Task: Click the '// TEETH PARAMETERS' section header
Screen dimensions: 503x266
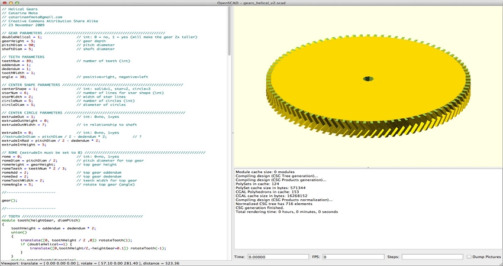Action: (23, 57)
